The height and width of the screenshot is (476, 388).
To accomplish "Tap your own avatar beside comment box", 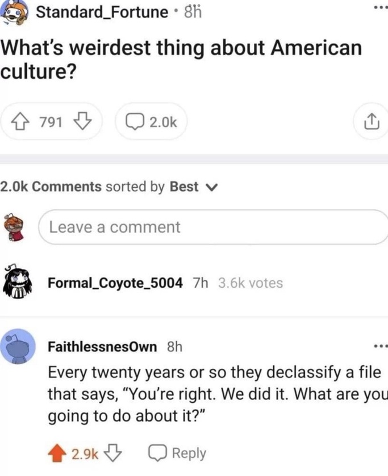I will (14, 228).
